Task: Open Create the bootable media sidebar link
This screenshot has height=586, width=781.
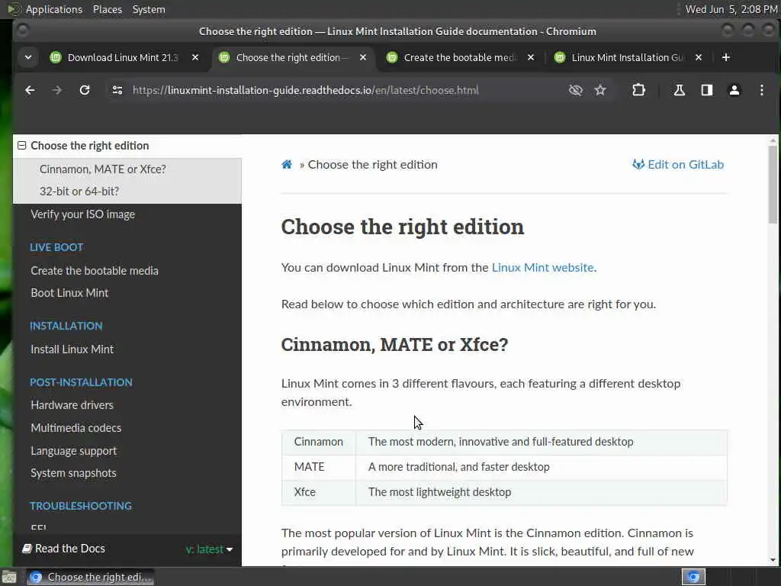Action: (95, 271)
